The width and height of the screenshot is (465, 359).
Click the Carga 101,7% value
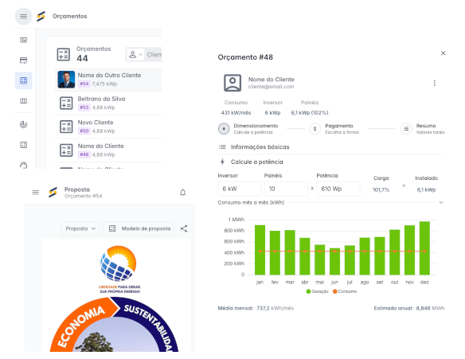pos(381,189)
